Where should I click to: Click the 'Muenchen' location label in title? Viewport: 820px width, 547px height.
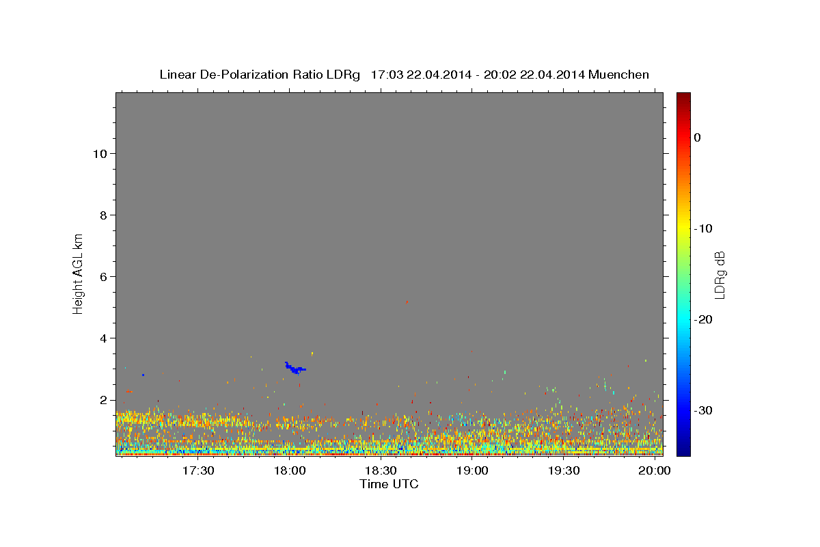pos(620,75)
